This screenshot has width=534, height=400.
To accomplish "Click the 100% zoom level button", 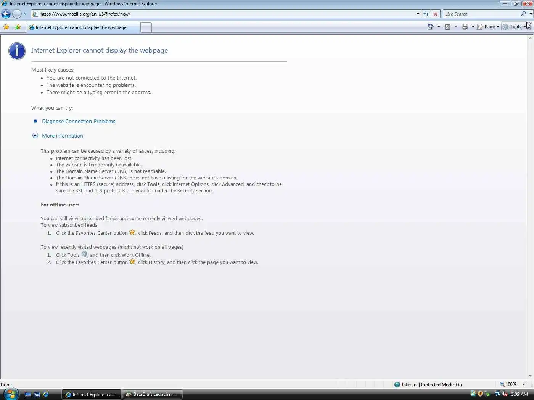I will point(508,384).
